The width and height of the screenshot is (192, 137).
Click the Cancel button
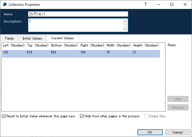[x=178, y=132]
